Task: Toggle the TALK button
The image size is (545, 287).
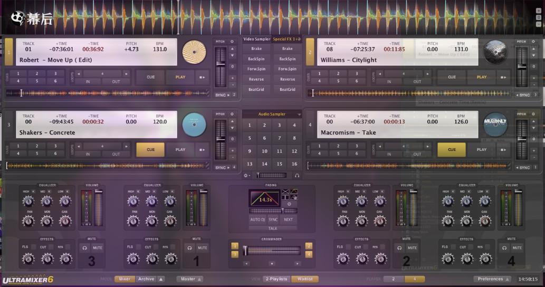Action: coord(273,228)
